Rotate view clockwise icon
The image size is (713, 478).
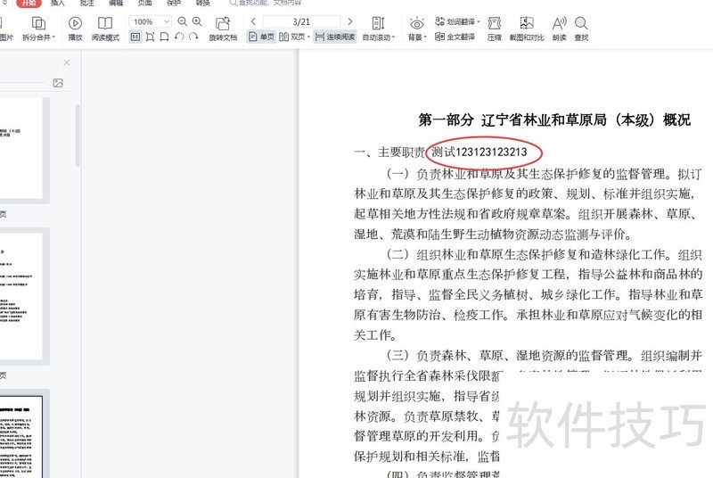coord(193,37)
